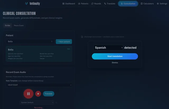Switch to the Neuro Exam tab
The width and height of the screenshot is (169, 109).
[x=19, y=25]
